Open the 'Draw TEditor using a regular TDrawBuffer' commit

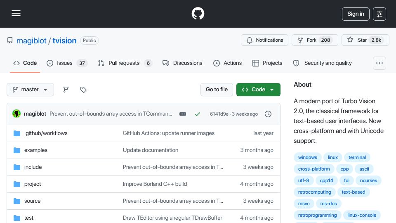pos(172,218)
